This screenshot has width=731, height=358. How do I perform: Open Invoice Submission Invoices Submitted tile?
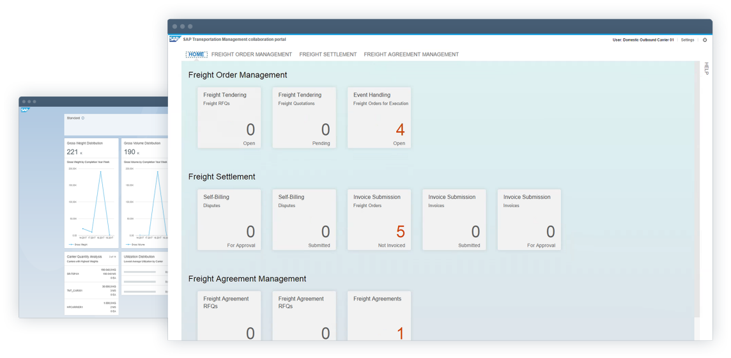[x=454, y=219]
